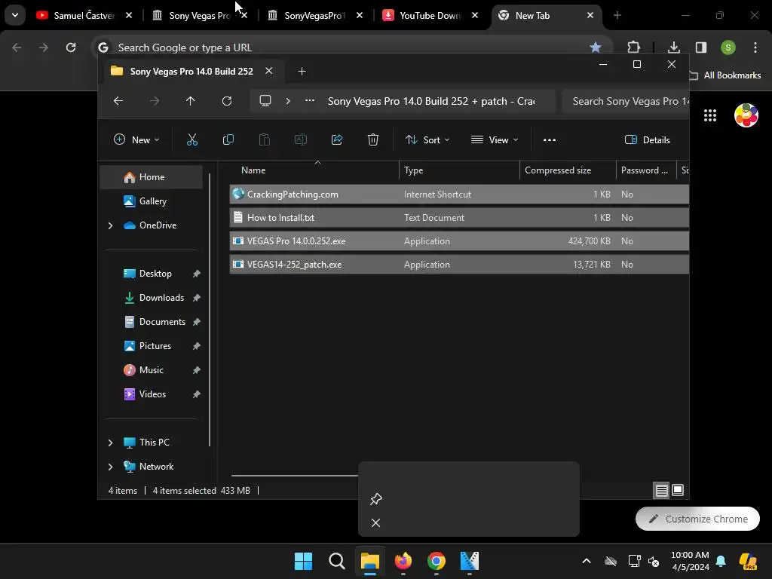Refresh the Explorer folder view
The image size is (772, 579).
(x=226, y=101)
